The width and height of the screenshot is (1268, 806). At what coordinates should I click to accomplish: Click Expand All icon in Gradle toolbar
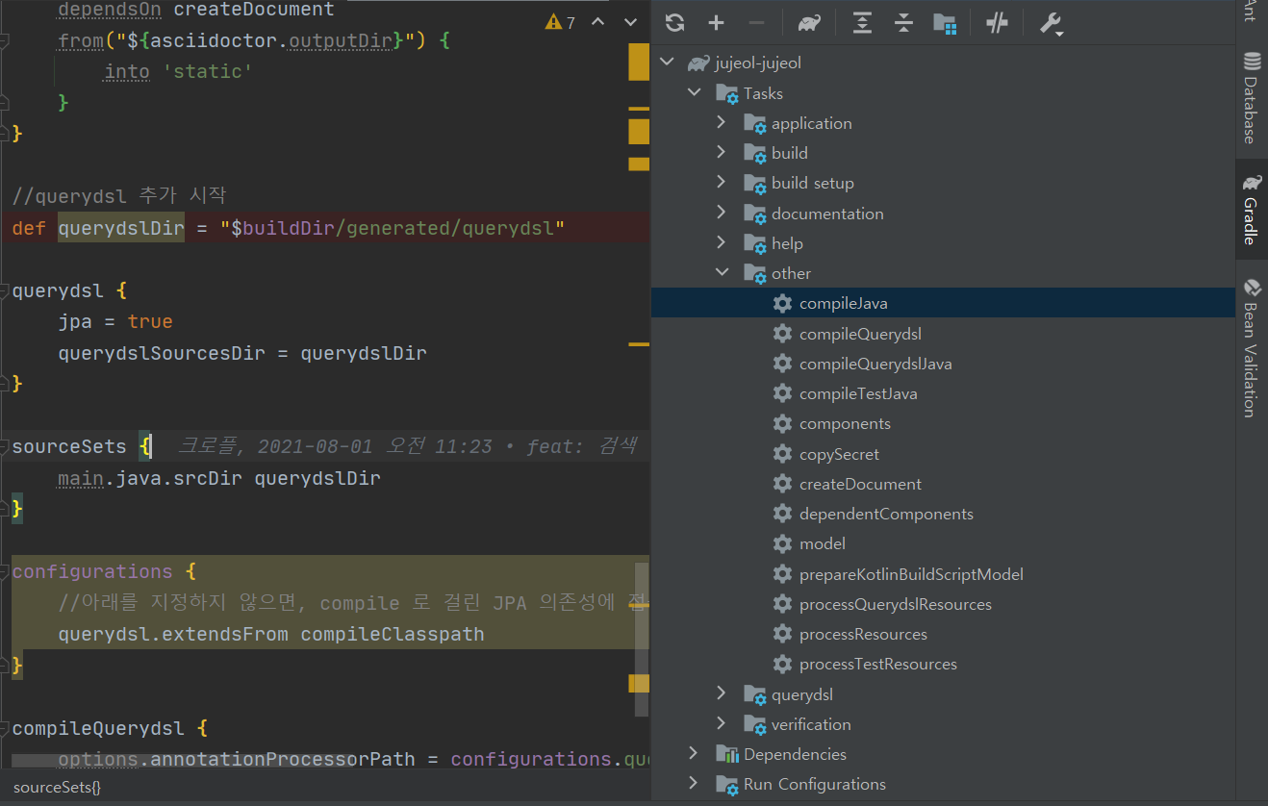(x=862, y=23)
